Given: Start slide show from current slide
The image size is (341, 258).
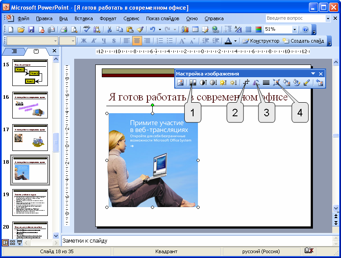Looking at the screenshot, I should [x=20, y=243].
